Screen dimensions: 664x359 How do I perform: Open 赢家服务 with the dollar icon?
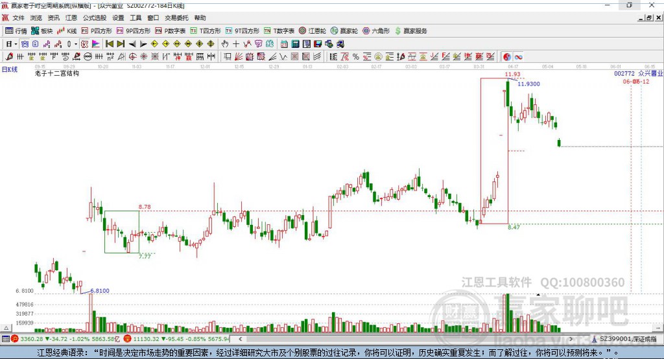tap(410, 31)
